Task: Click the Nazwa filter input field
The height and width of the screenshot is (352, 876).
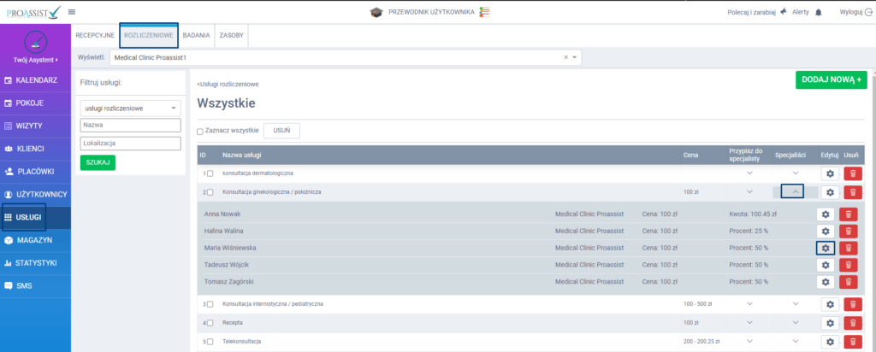Action: tap(130, 125)
